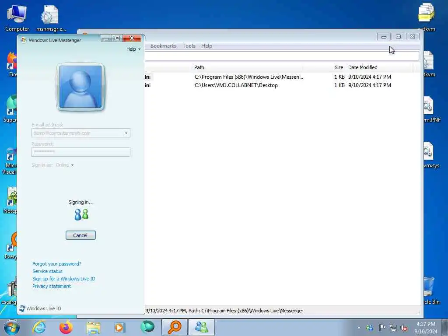Click the Recycle Bin desktop icon
Image resolution: width=448 pixels, height=336 pixels.
point(430,290)
